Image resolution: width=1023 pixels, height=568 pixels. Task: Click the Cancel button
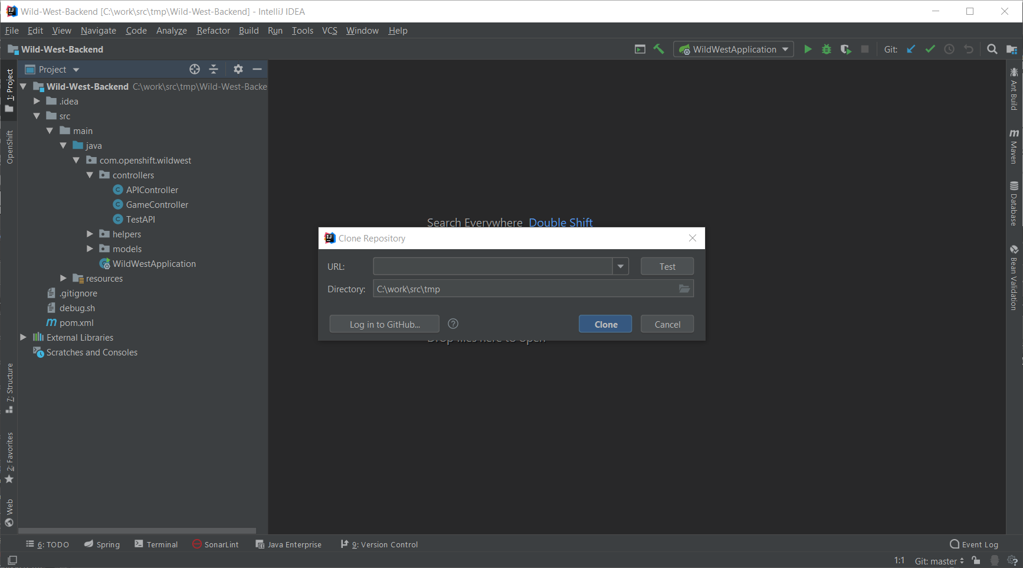pyautogui.click(x=667, y=324)
